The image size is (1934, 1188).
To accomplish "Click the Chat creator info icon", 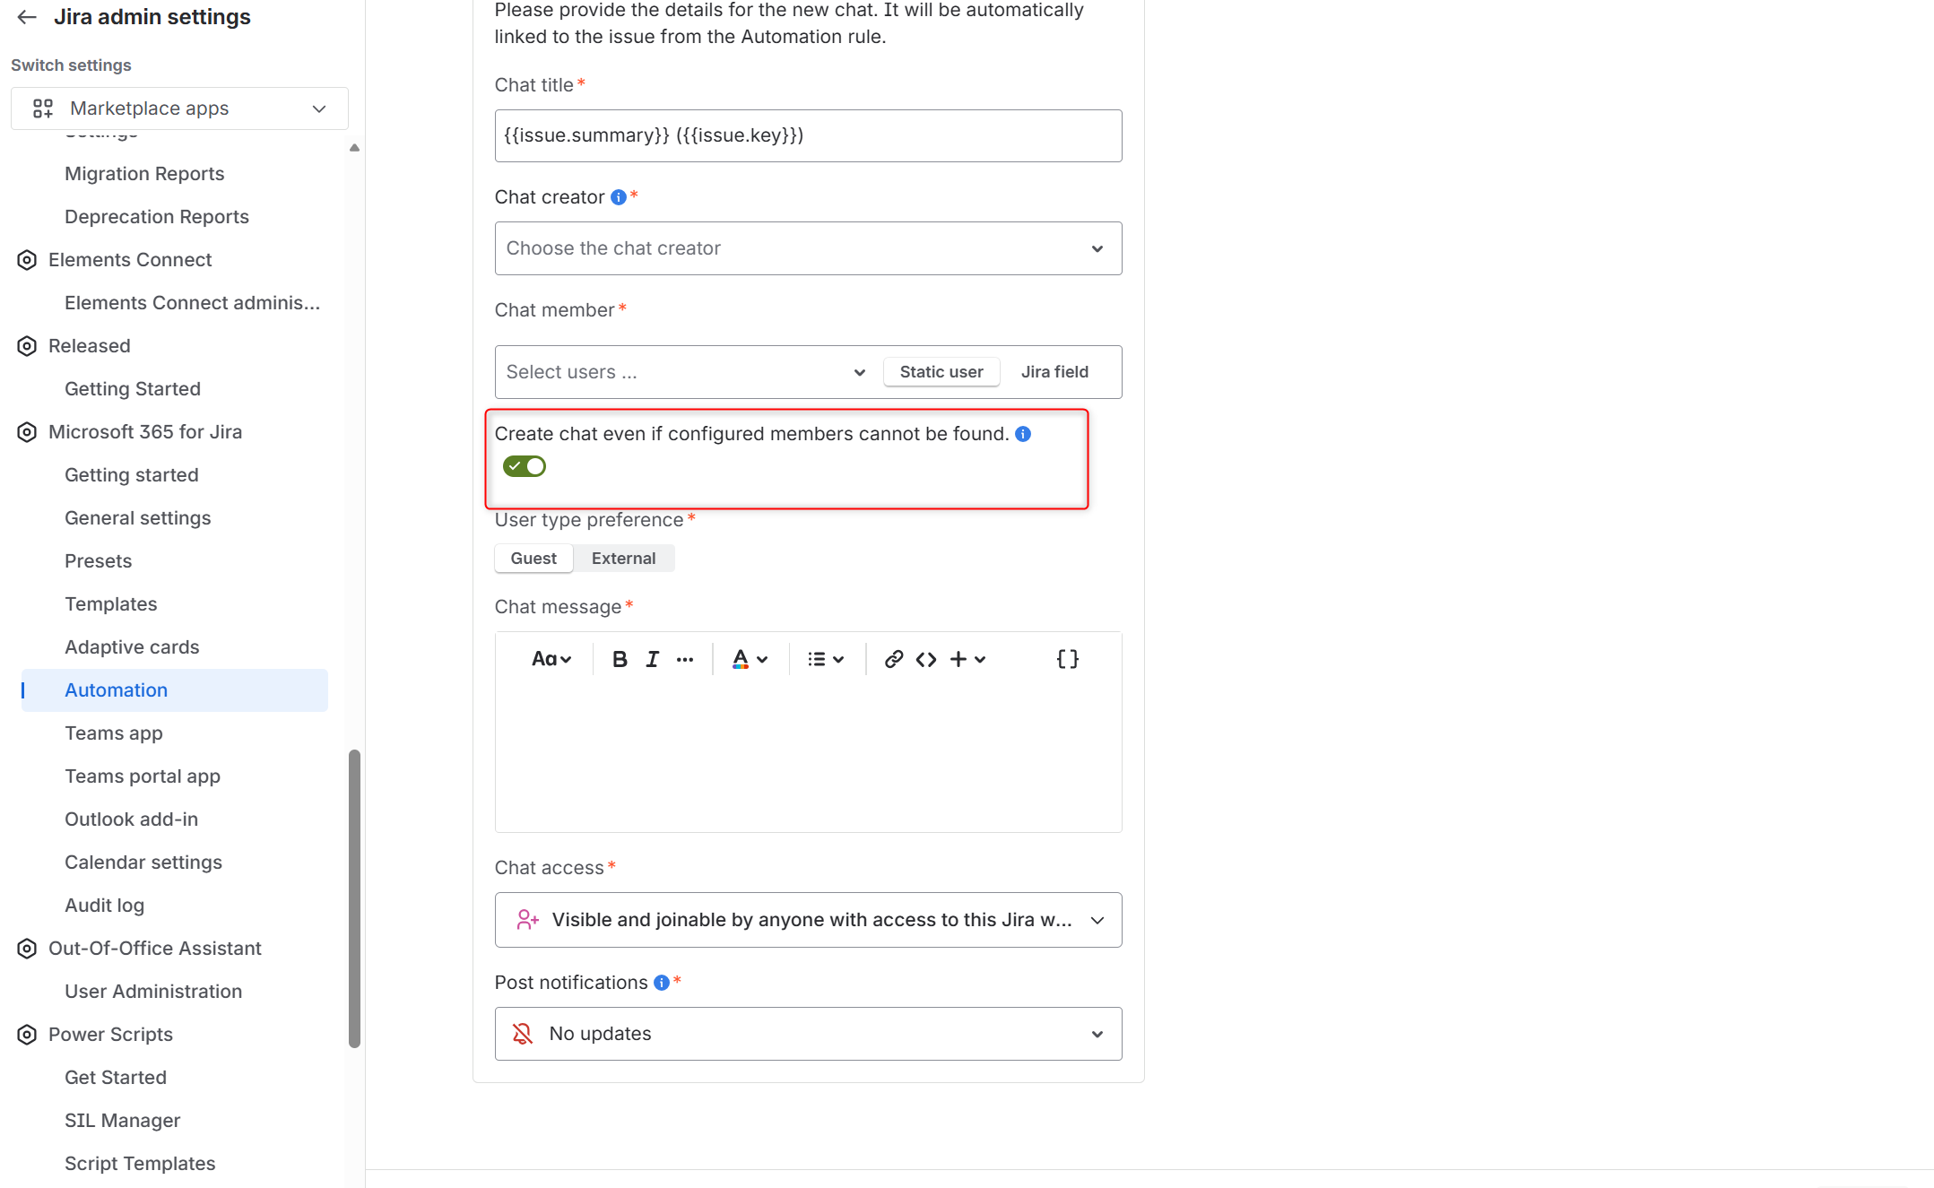I will pos(619,197).
